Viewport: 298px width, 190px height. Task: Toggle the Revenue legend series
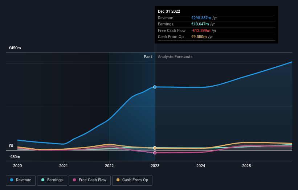pos(21,180)
